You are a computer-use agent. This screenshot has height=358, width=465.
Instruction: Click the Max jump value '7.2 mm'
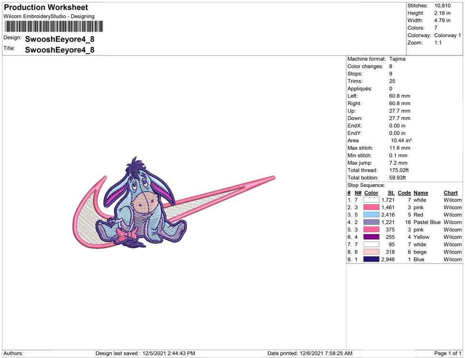click(x=398, y=163)
